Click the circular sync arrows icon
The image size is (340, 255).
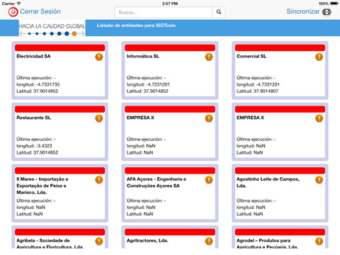pyautogui.click(x=327, y=12)
